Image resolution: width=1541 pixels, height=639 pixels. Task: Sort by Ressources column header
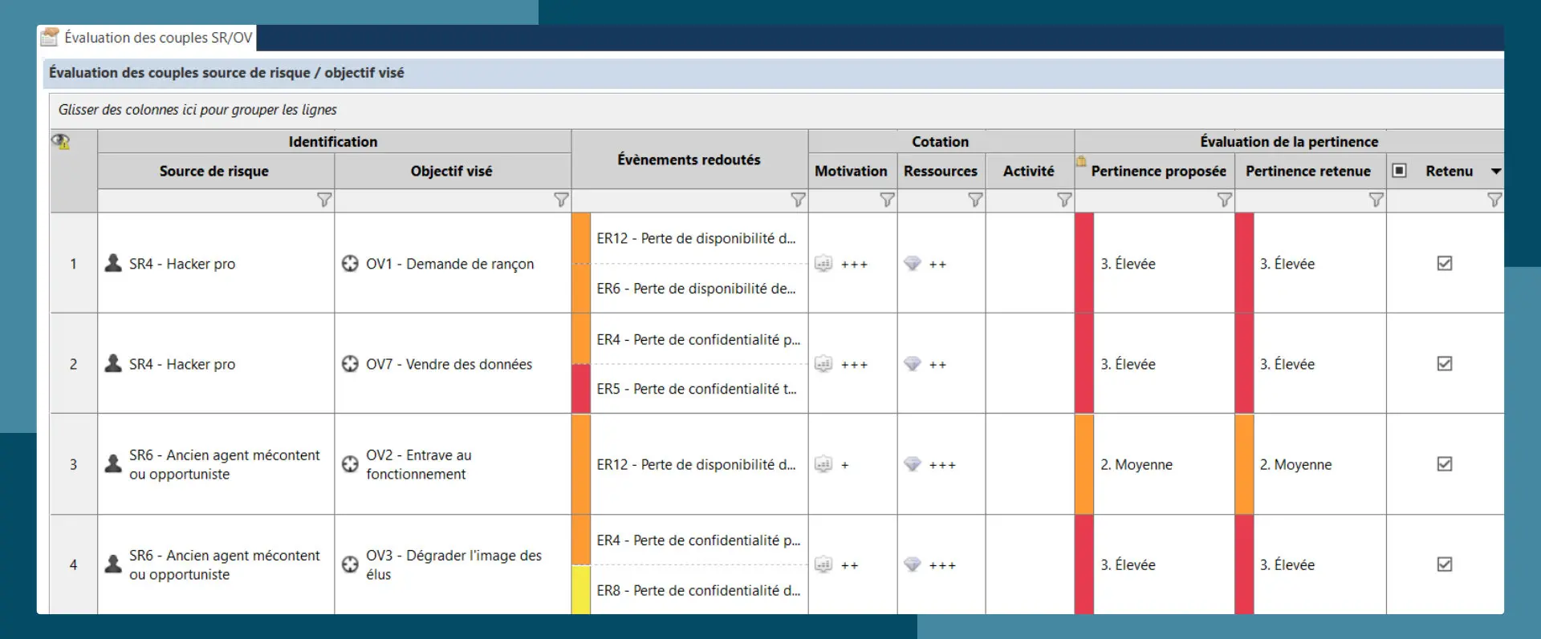click(x=941, y=171)
